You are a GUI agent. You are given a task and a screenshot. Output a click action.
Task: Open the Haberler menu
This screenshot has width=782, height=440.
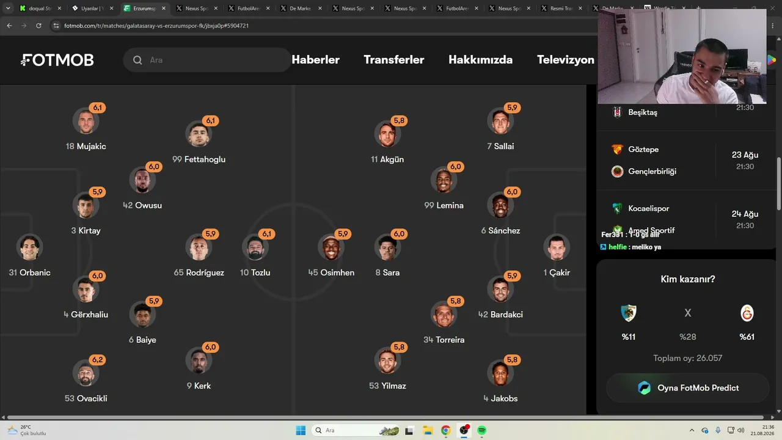(x=316, y=60)
